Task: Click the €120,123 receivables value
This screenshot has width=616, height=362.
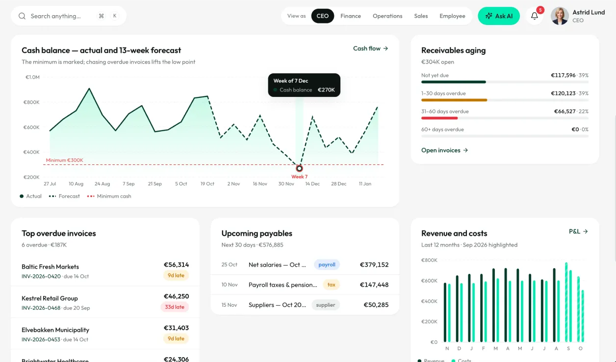Action: pos(563,93)
